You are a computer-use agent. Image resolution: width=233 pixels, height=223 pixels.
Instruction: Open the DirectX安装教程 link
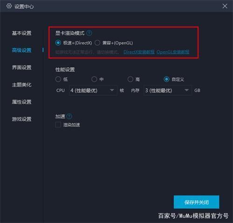[139, 52]
